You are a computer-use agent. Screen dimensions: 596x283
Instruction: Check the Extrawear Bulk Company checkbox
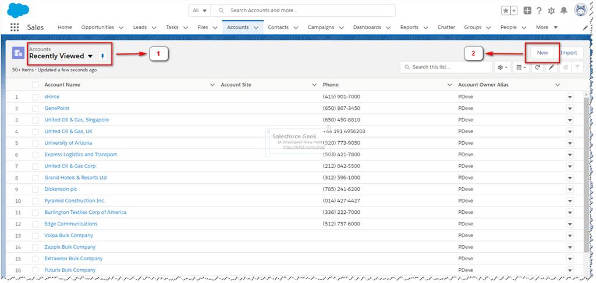point(36,259)
